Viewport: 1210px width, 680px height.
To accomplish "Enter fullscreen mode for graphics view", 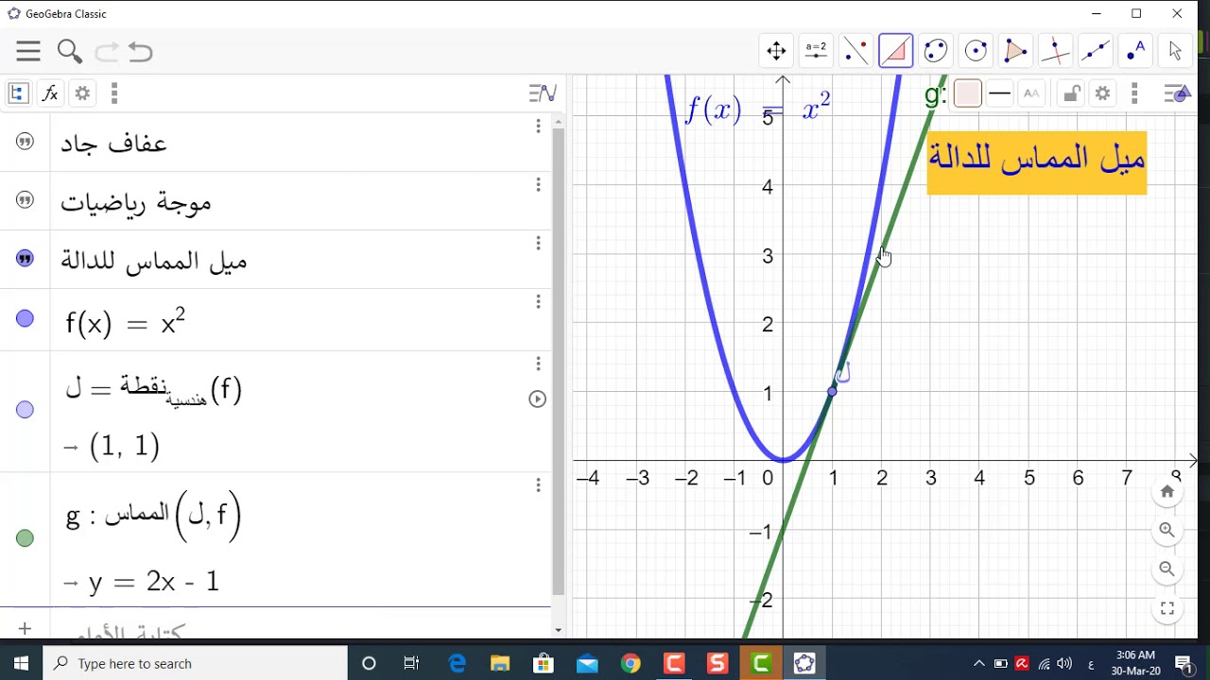I will [x=1167, y=608].
